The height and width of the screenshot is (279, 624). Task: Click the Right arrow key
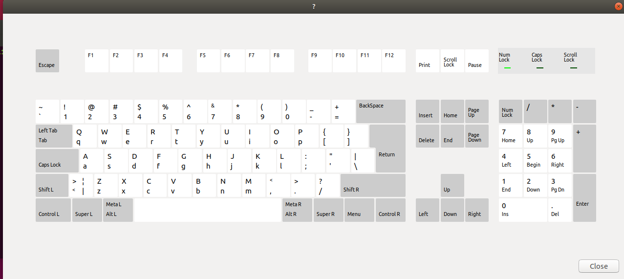(x=477, y=210)
